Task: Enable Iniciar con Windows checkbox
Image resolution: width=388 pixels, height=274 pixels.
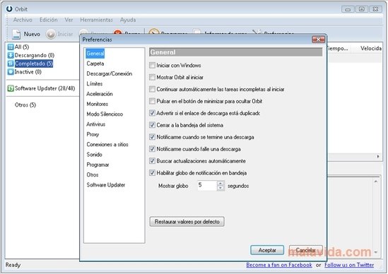Action: click(x=152, y=65)
